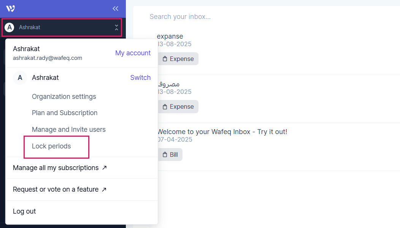Open Organization settings
Screen dimensions: 400x228
point(64,97)
